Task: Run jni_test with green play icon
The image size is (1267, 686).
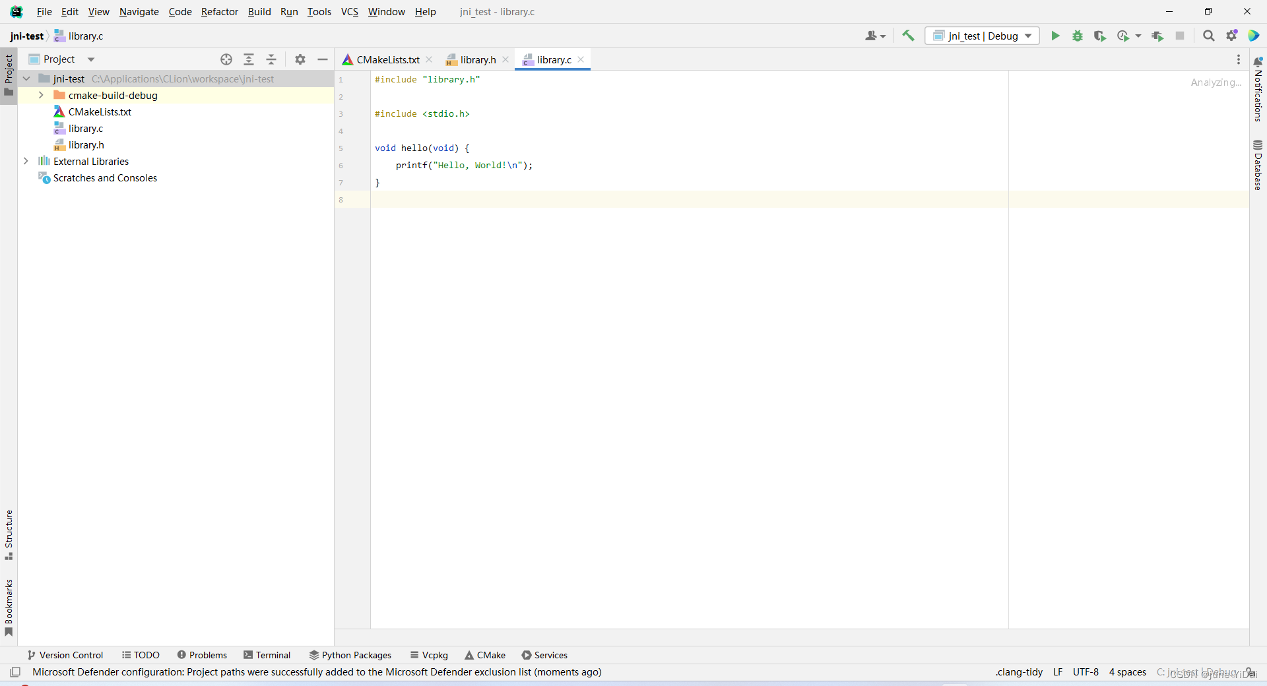Action: tap(1055, 36)
